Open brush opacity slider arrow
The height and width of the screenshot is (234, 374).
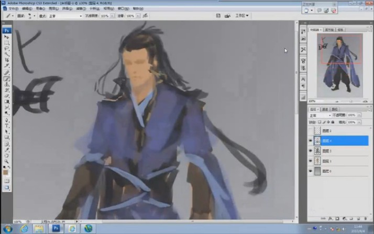112,16
